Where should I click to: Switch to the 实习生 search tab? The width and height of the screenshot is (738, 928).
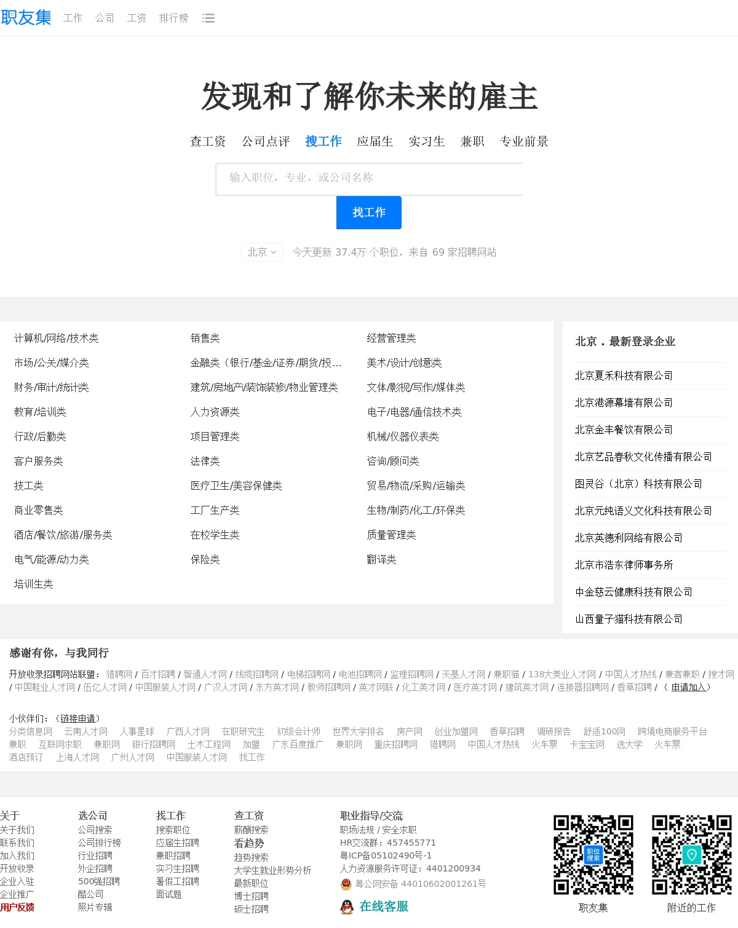point(427,141)
